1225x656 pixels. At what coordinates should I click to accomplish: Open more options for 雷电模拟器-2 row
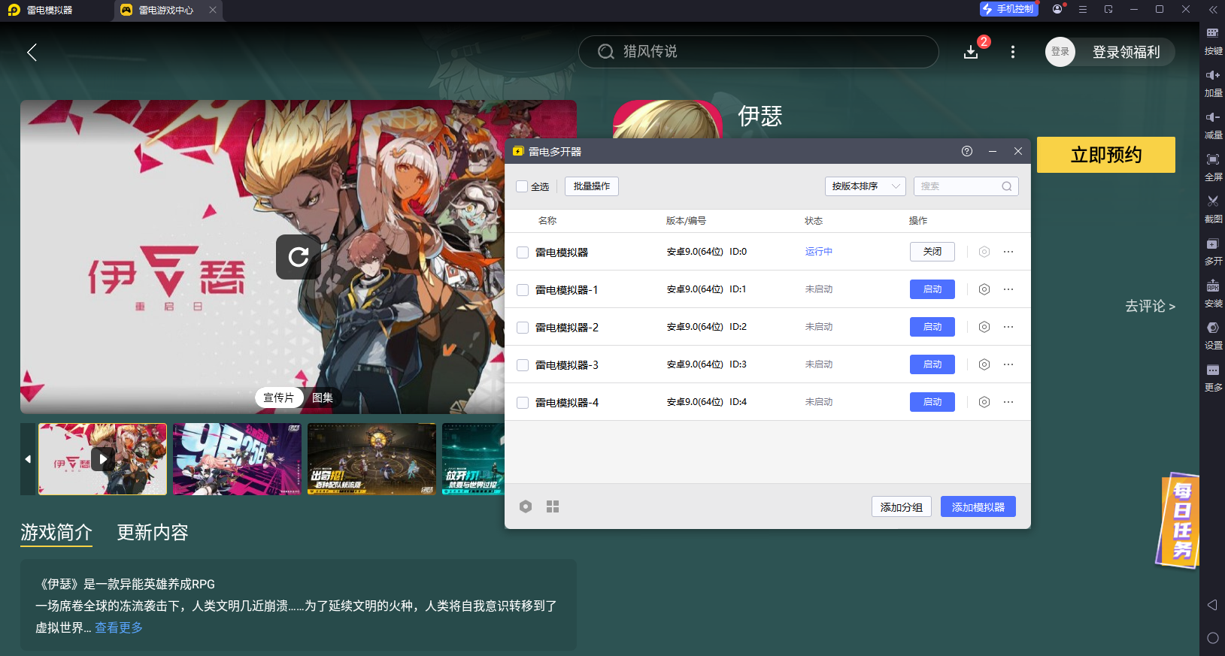1008,327
